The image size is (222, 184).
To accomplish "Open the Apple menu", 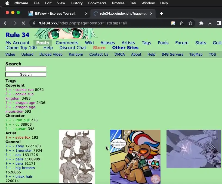I will click(7, 3).
